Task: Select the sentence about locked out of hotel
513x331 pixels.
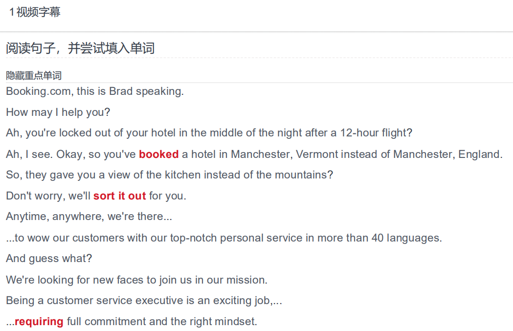Action: [209, 133]
